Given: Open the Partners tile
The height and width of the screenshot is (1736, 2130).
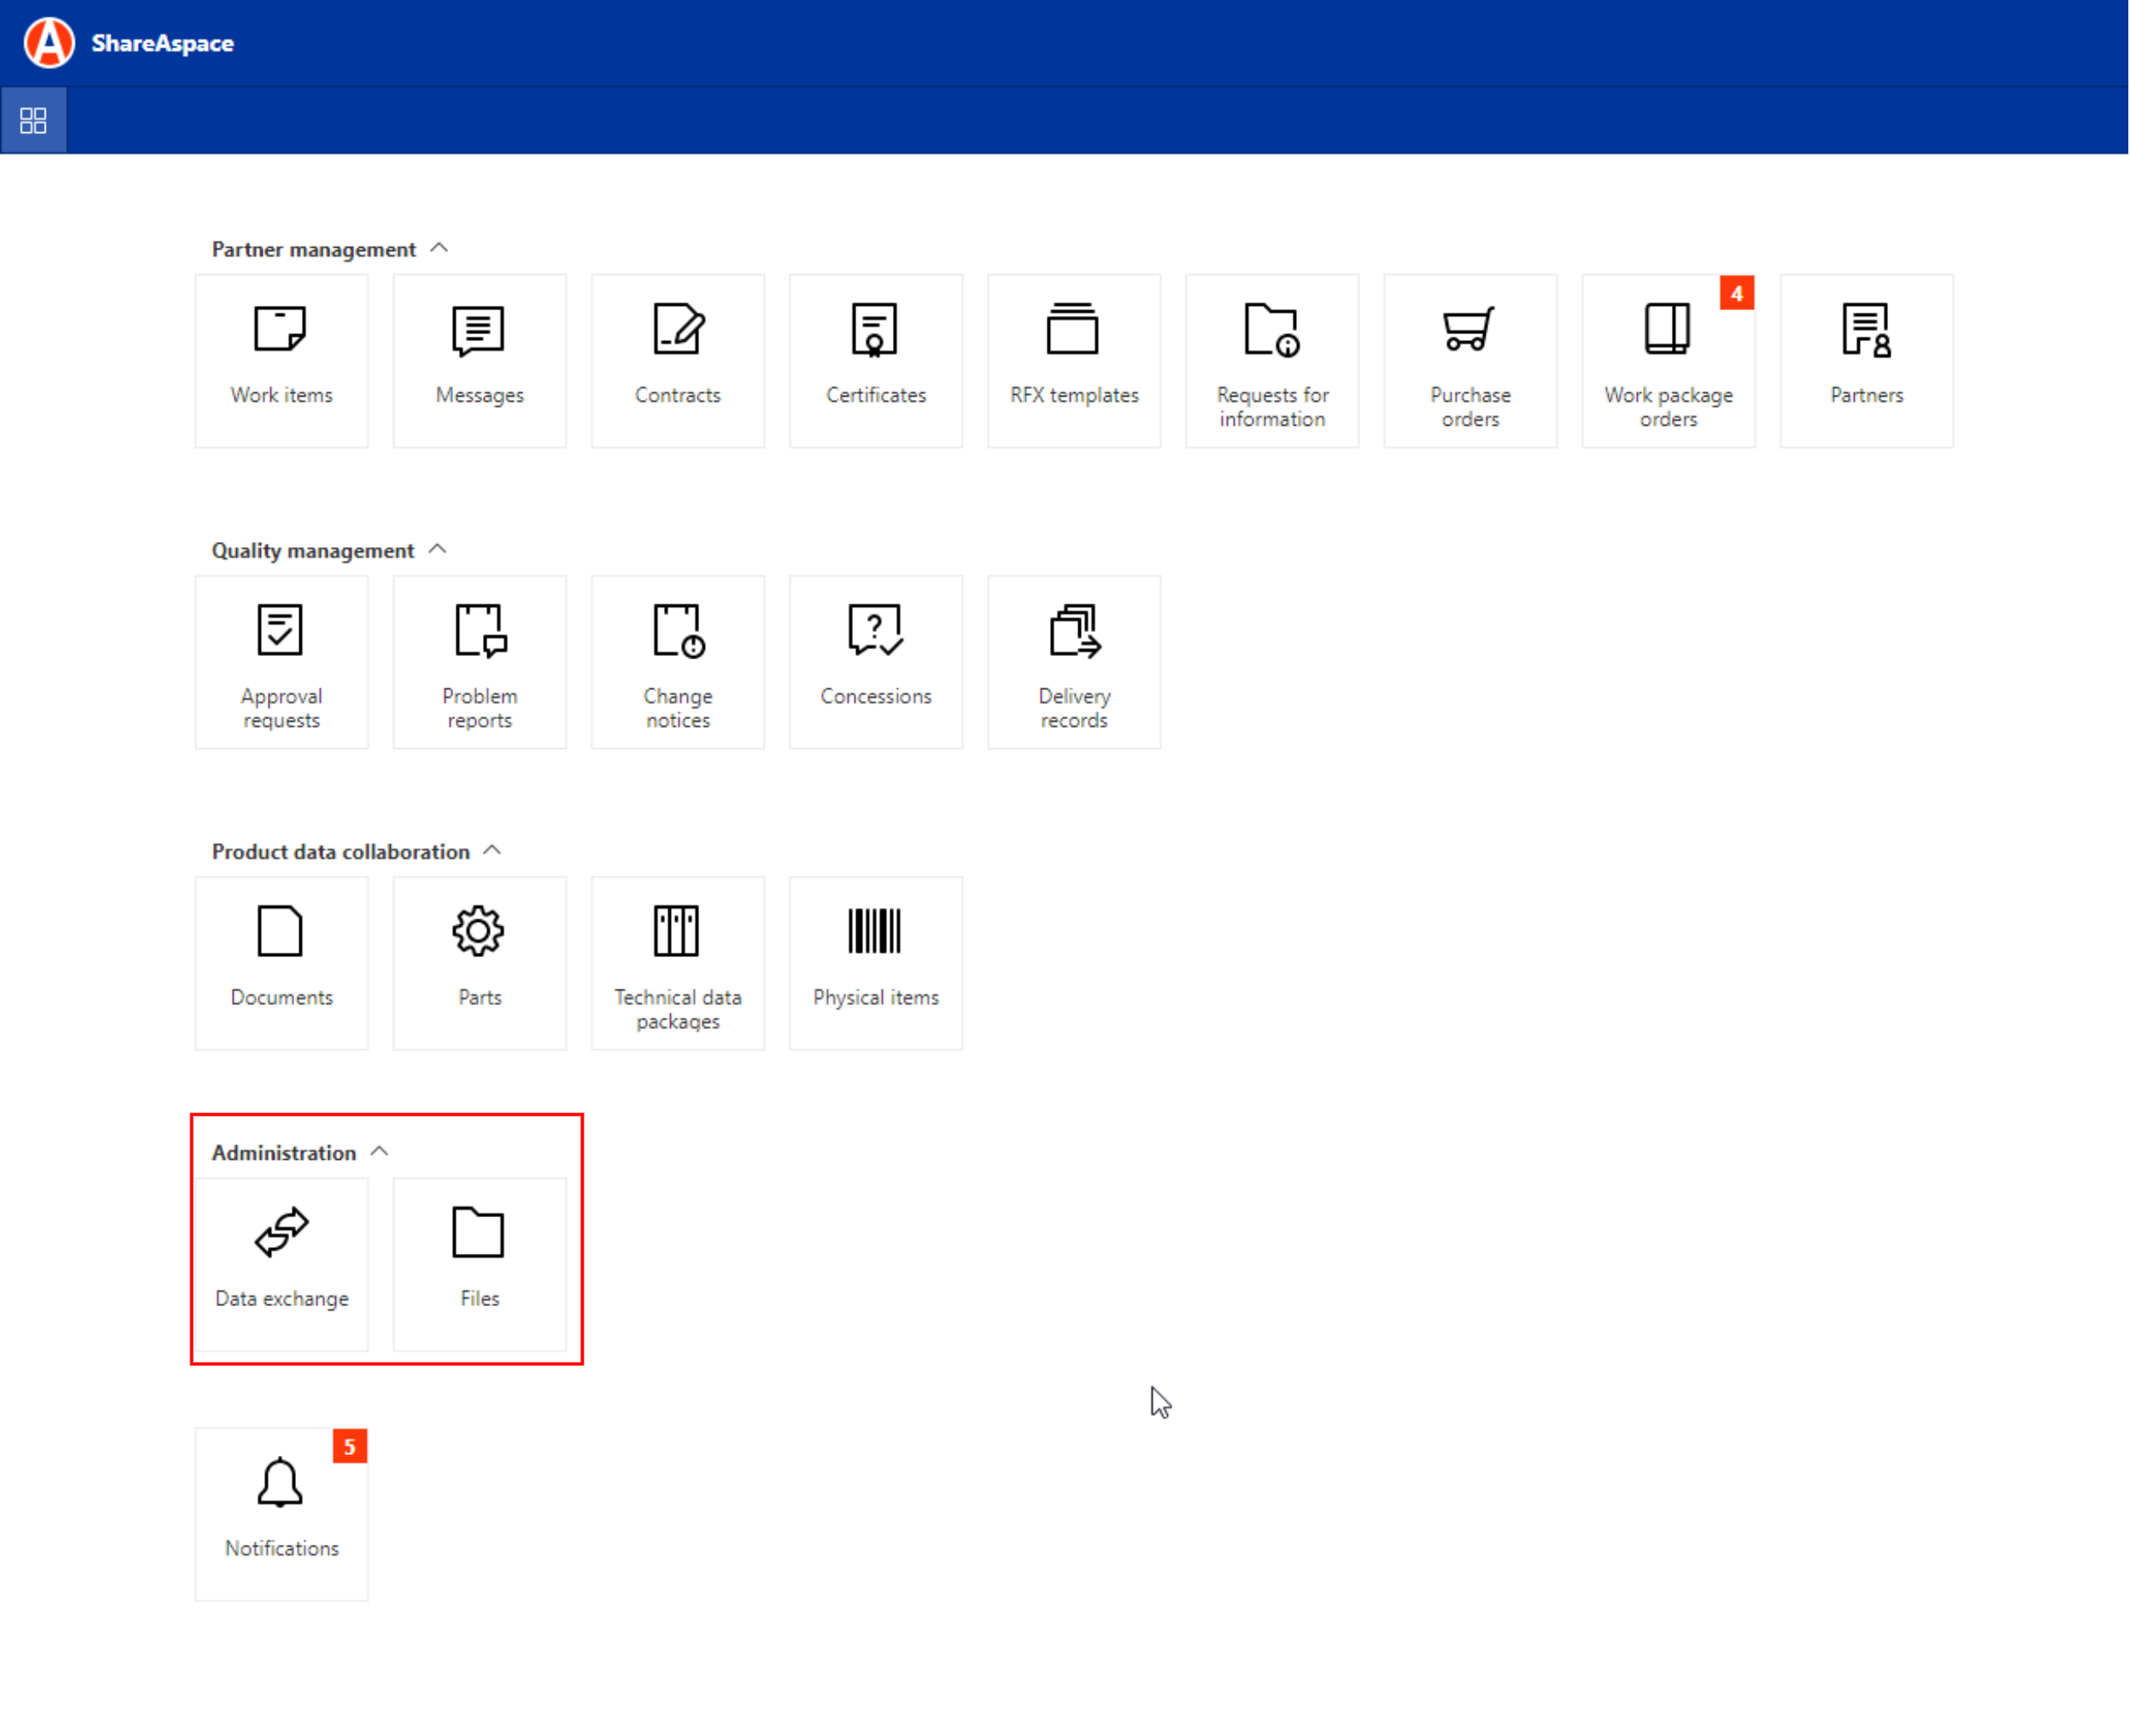Looking at the screenshot, I should click(x=1865, y=360).
